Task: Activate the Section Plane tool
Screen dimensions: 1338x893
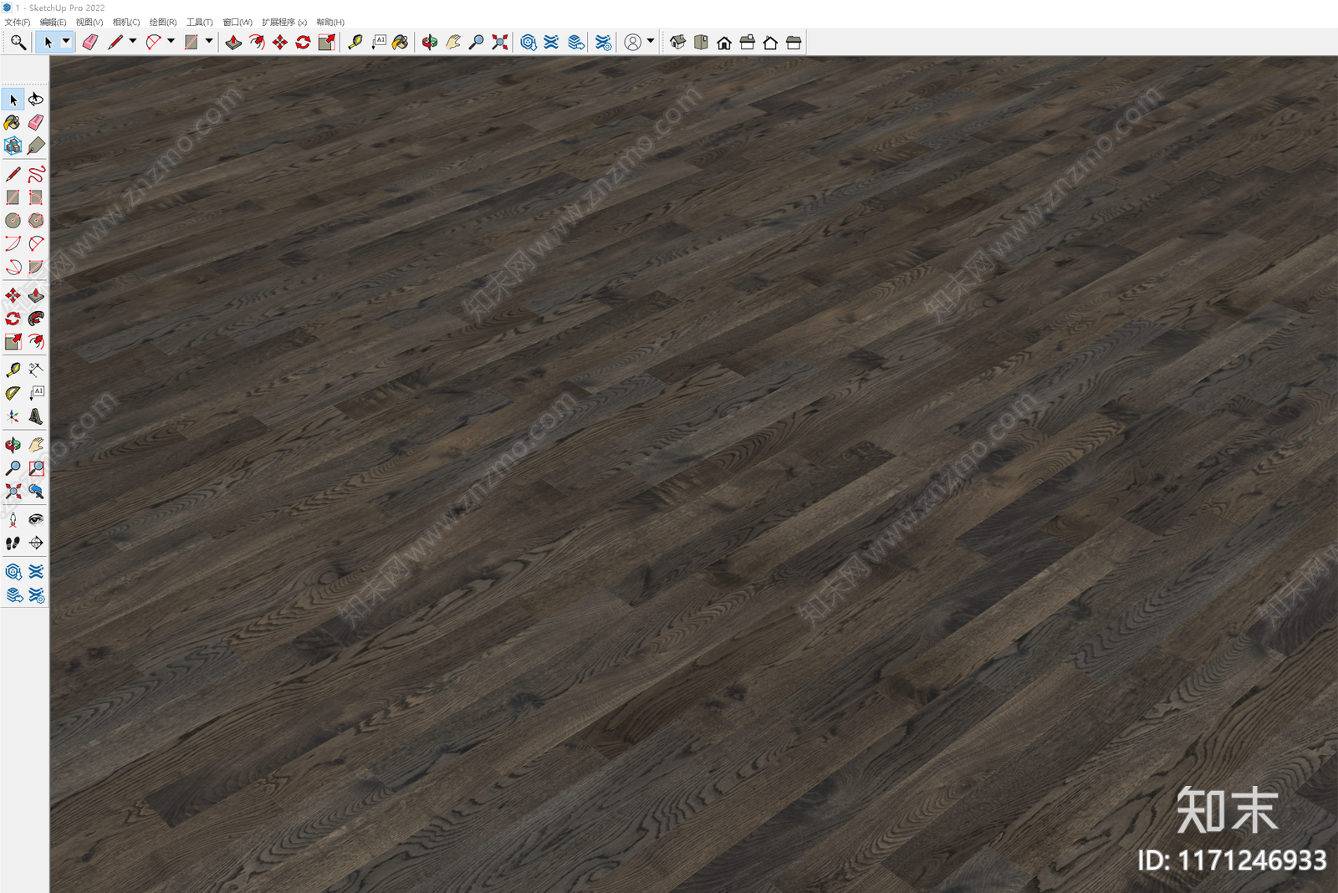Action: pyautogui.click(x=36, y=543)
